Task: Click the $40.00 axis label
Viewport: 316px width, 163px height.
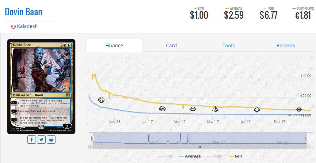Action: pos(306,76)
